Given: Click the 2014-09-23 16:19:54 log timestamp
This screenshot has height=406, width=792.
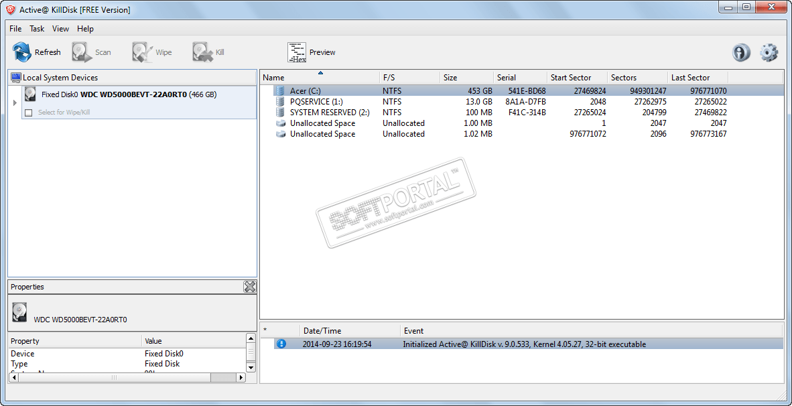Looking at the screenshot, I should (337, 344).
